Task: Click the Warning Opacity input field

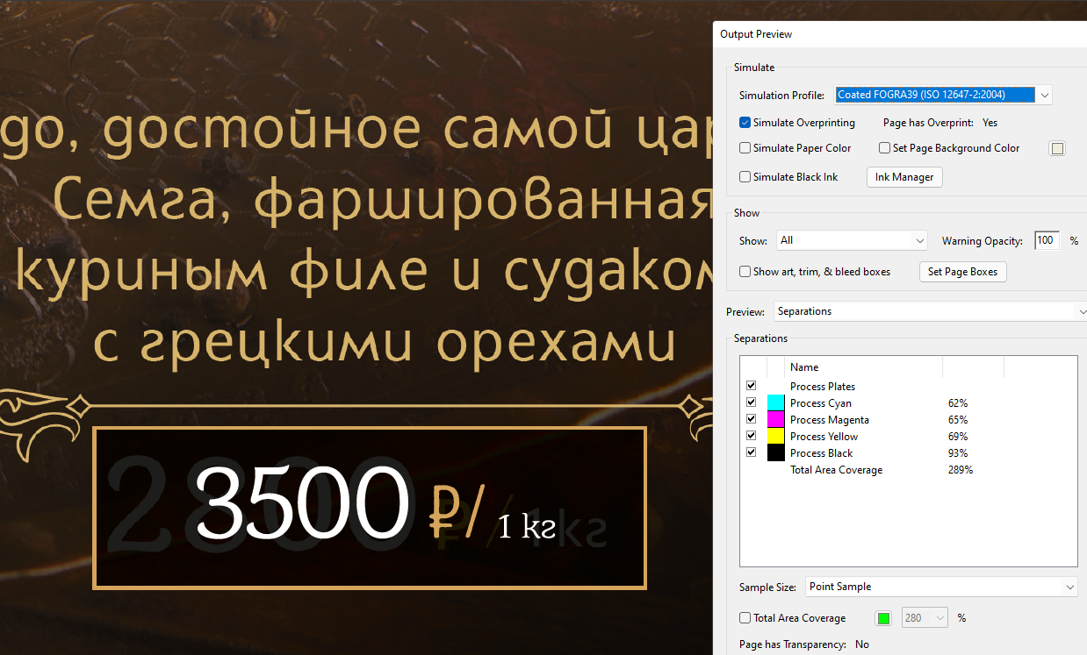Action: click(x=1046, y=240)
